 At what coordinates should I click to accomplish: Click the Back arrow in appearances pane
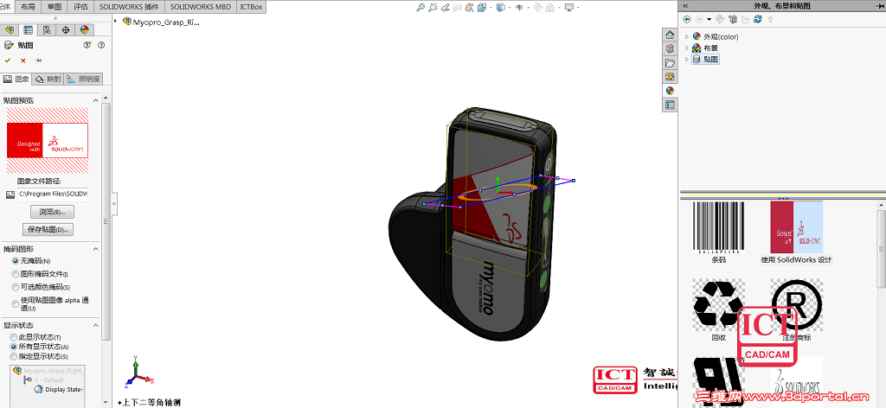point(686,19)
